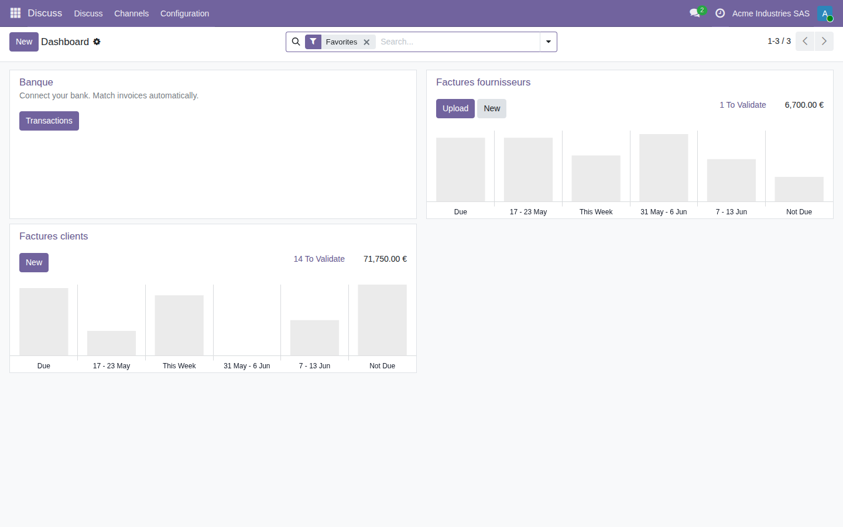Screen dimensions: 843x527
Task: Expand the search options dropdown arrow
Action: click(549, 42)
